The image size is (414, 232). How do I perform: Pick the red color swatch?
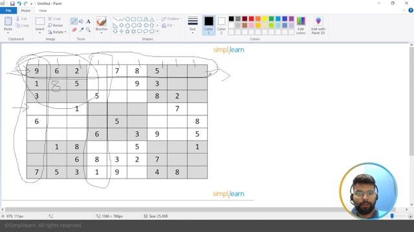252,19
